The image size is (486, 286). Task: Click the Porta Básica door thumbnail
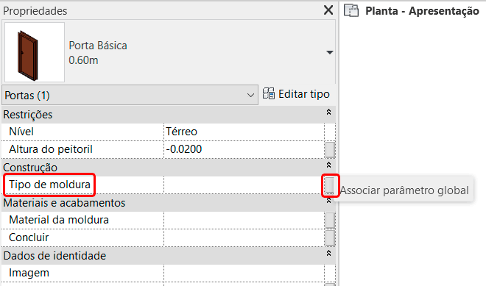click(35, 52)
